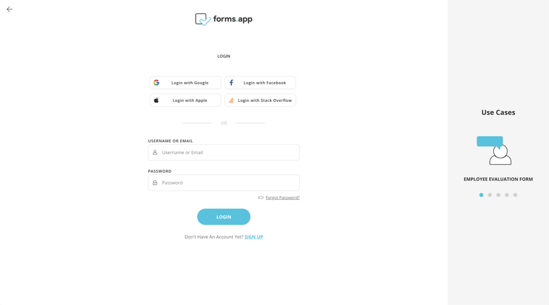Image resolution: width=549 pixels, height=305 pixels.
Task: Focus the Password input field
Action: pos(228,183)
